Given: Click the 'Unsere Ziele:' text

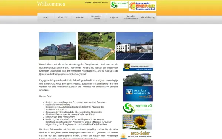Looking at the screenshot, I should 46,96.
